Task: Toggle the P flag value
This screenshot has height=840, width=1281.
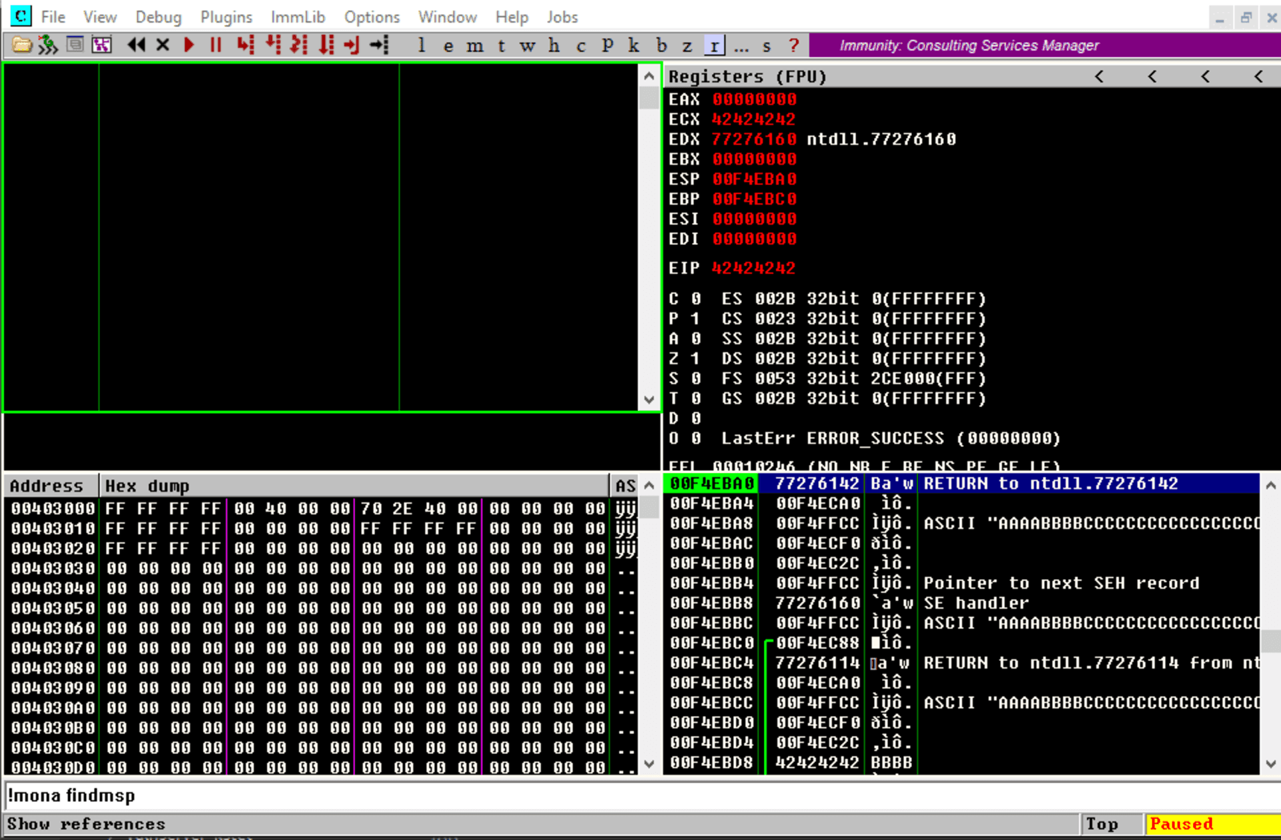Action: click(695, 319)
